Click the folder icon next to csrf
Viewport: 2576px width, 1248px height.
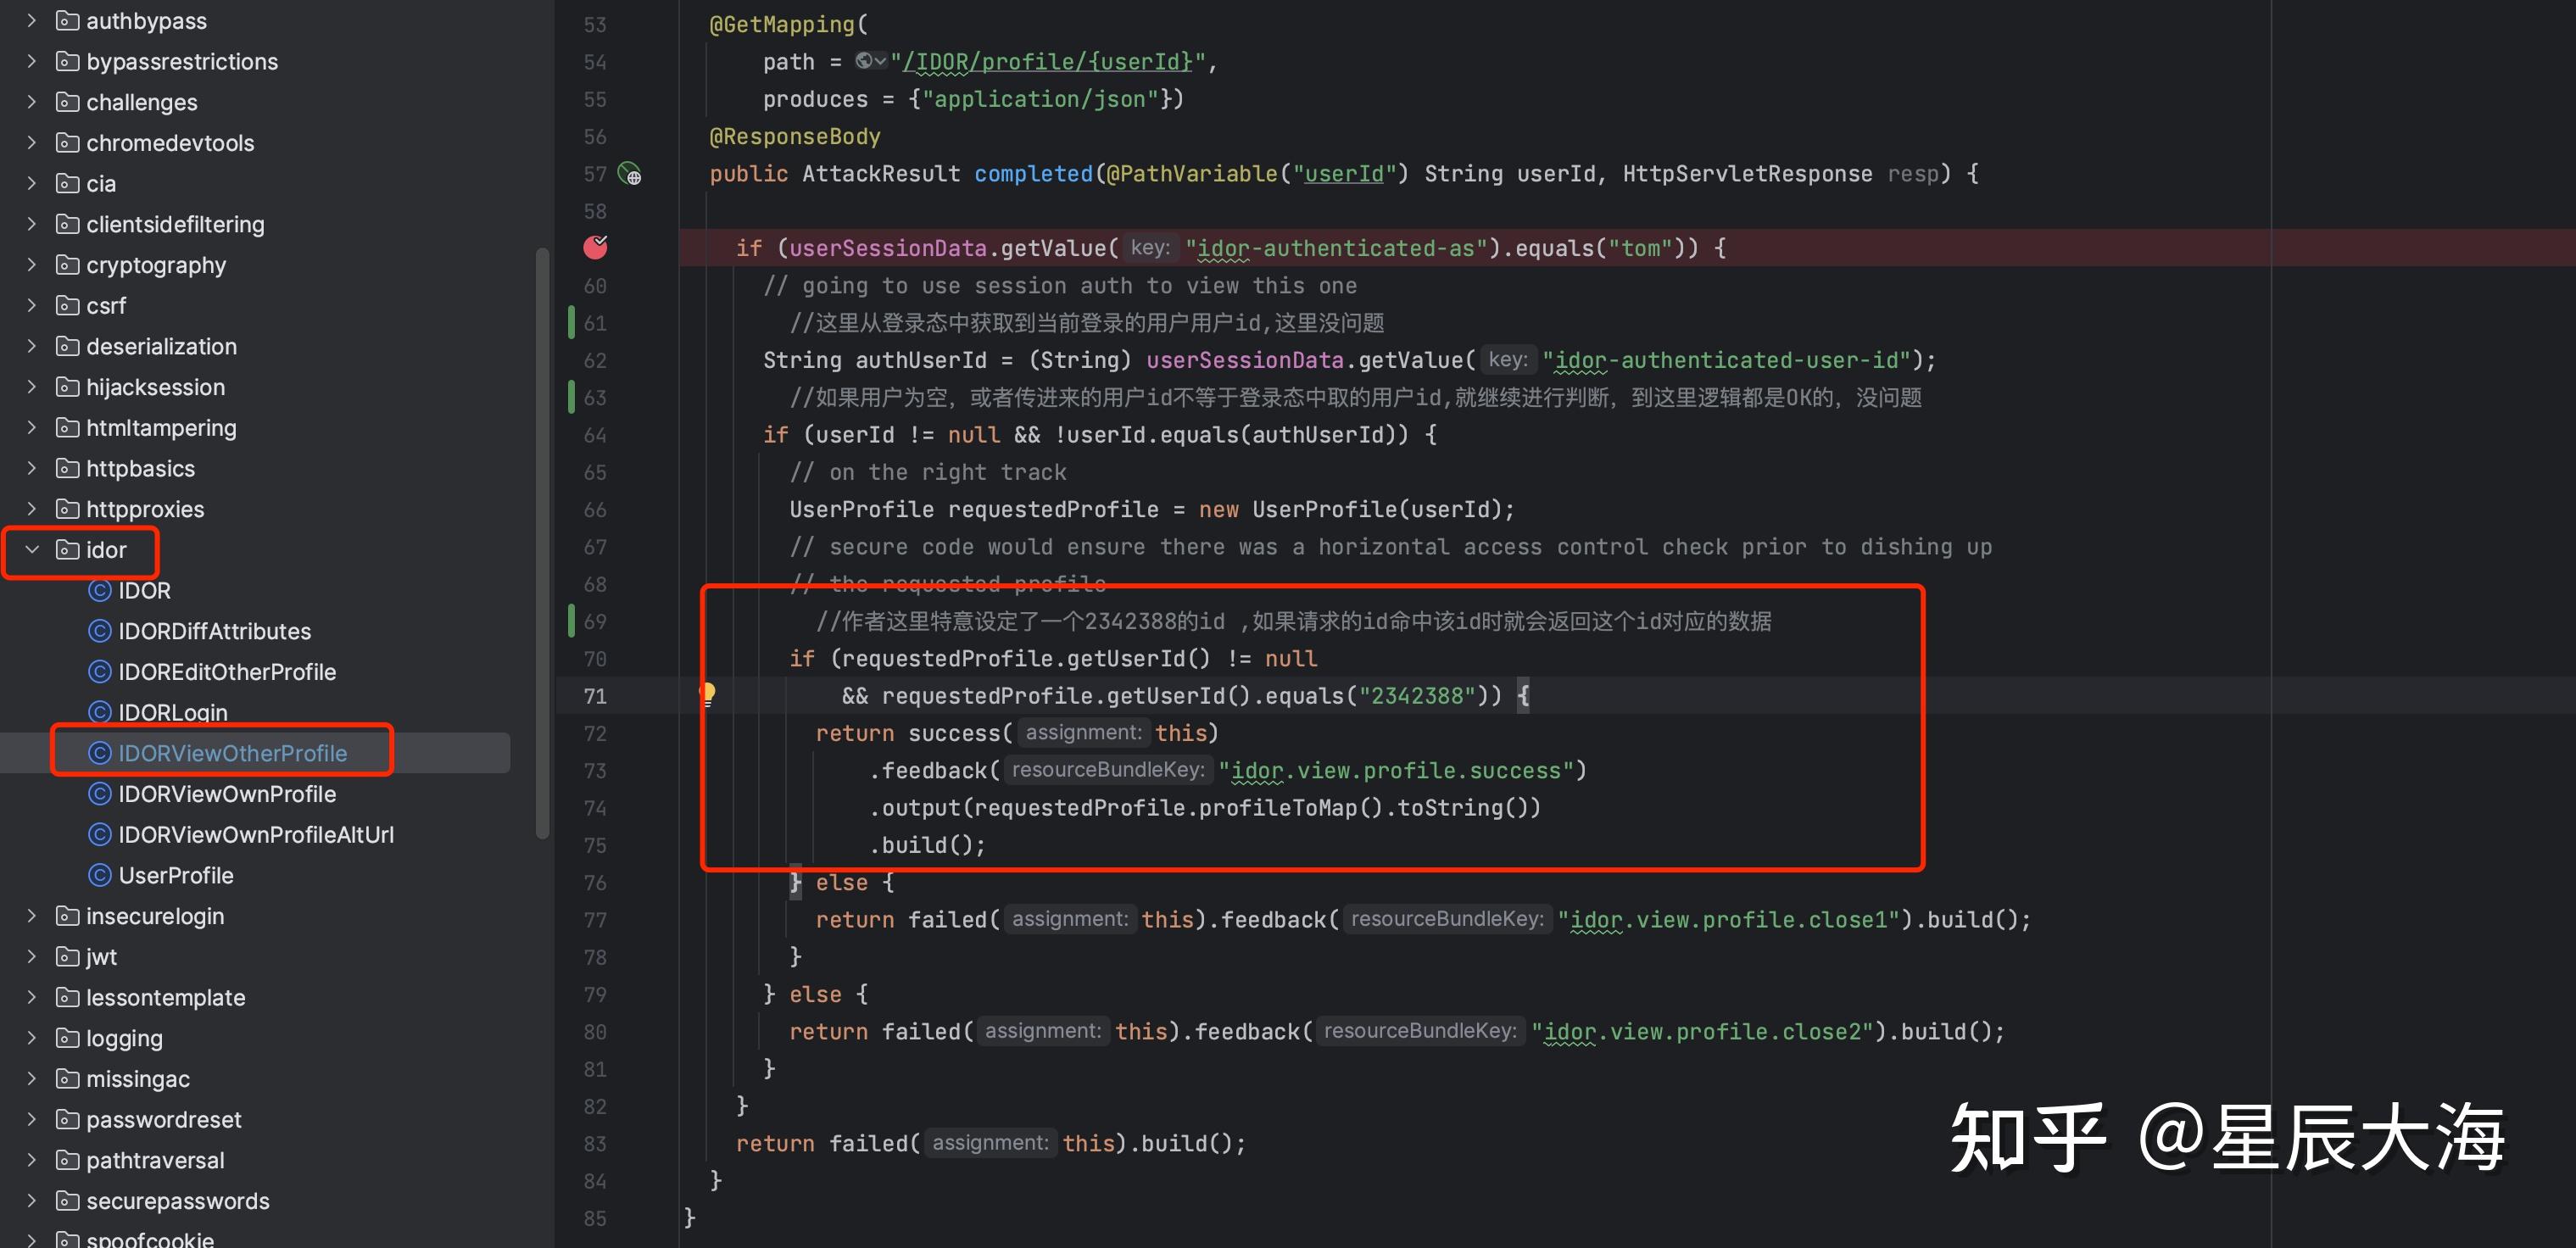[66, 305]
